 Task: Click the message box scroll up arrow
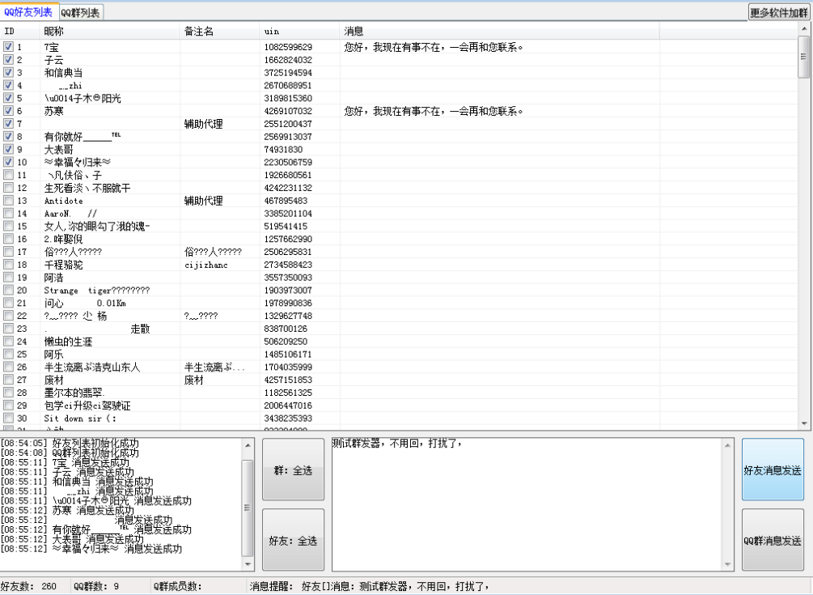coord(728,444)
